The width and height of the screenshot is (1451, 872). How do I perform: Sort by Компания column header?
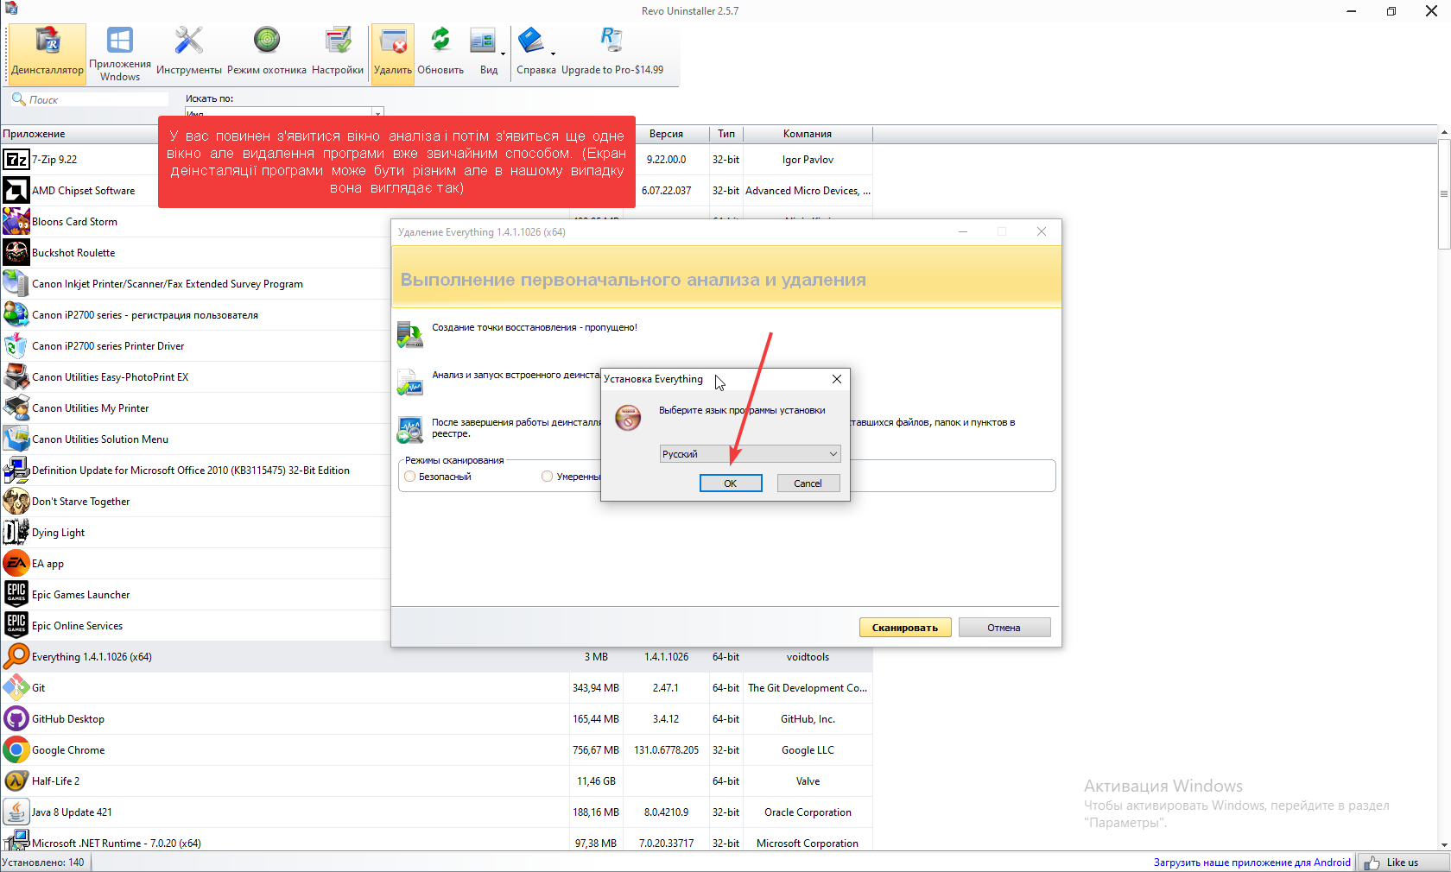808,134
